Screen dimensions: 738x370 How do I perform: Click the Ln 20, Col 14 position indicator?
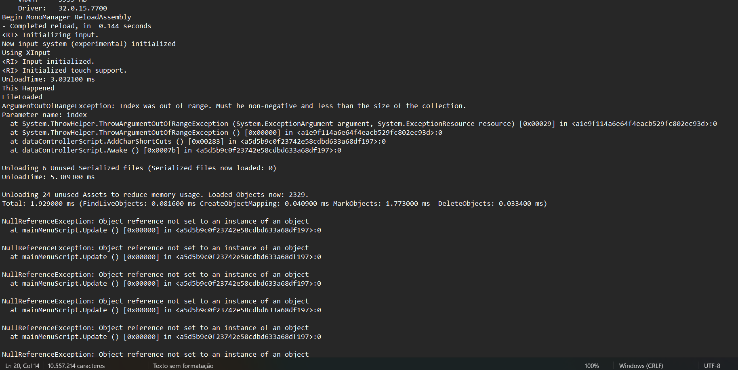[x=22, y=366]
